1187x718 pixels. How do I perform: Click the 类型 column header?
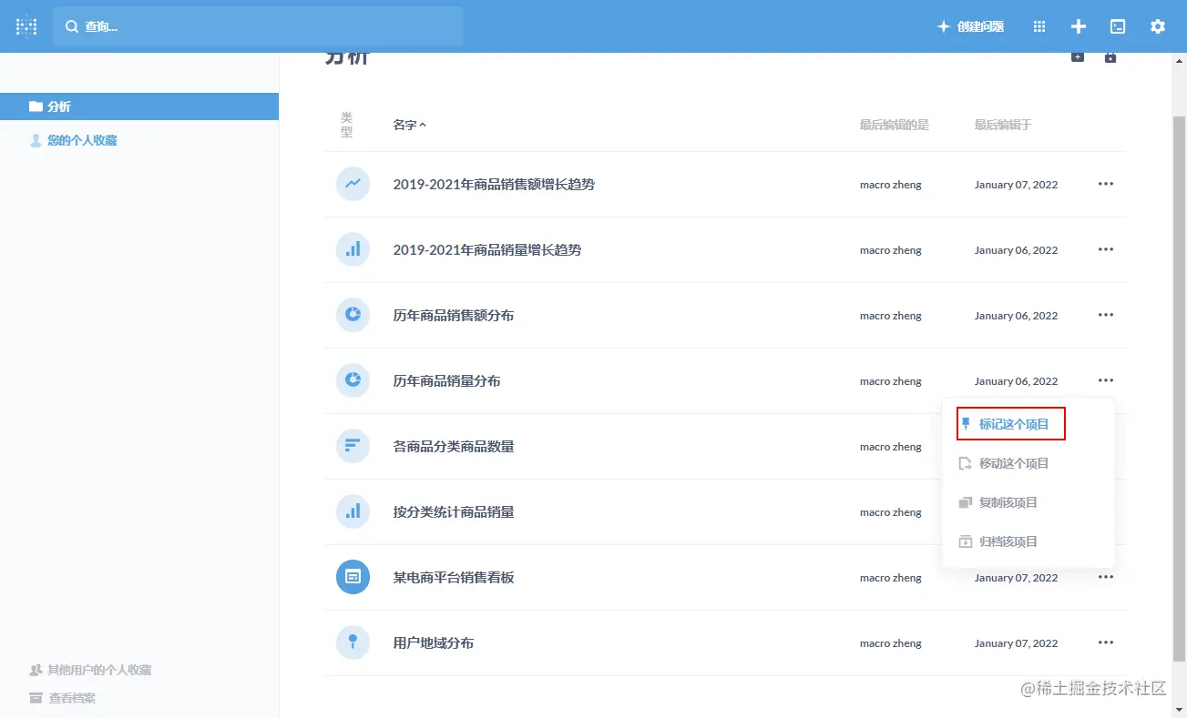click(x=346, y=125)
